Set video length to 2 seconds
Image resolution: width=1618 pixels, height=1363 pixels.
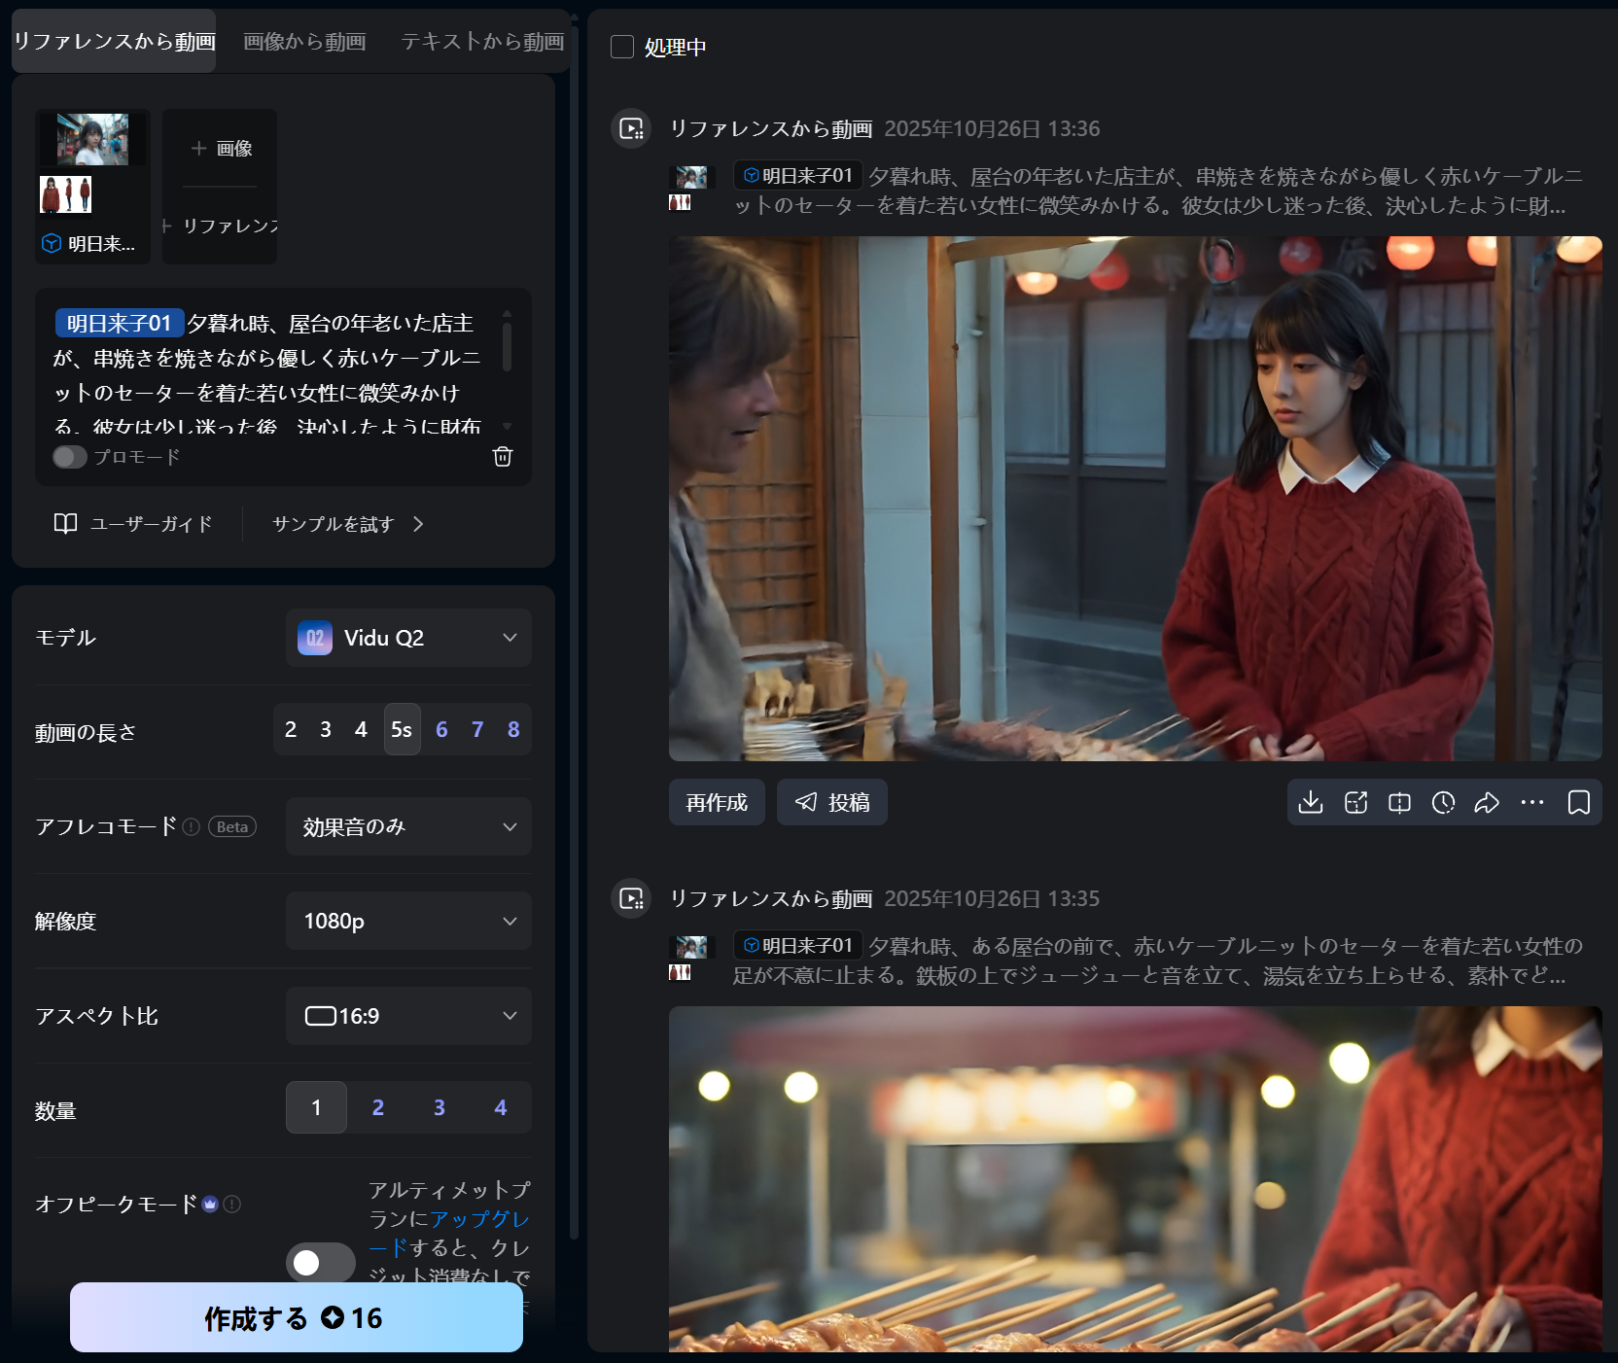coord(291,729)
